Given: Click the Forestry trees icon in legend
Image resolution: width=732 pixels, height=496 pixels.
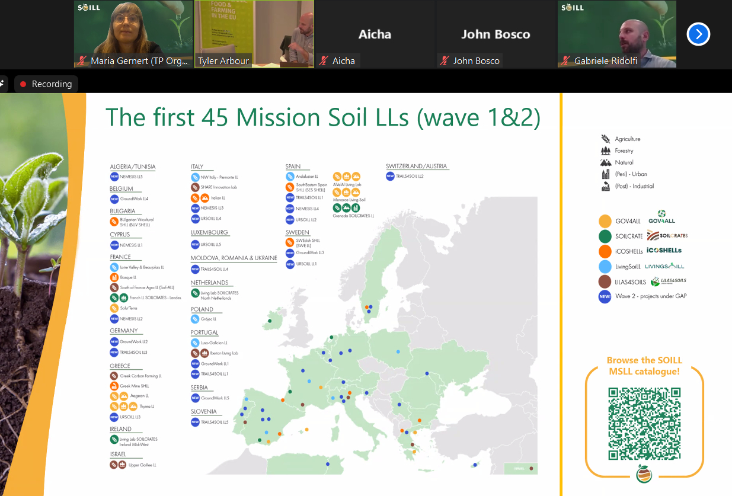Looking at the screenshot, I should pyautogui.click(x=605, y=151).
